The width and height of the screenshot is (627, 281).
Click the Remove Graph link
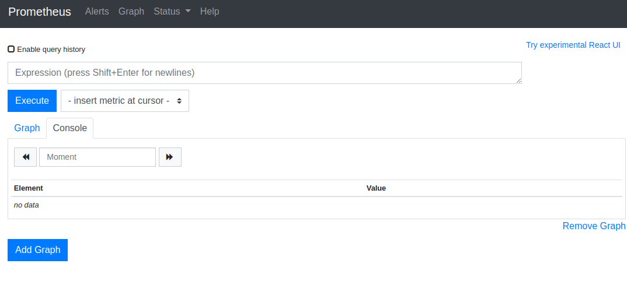pyautogui.click(x=594, y=226)
